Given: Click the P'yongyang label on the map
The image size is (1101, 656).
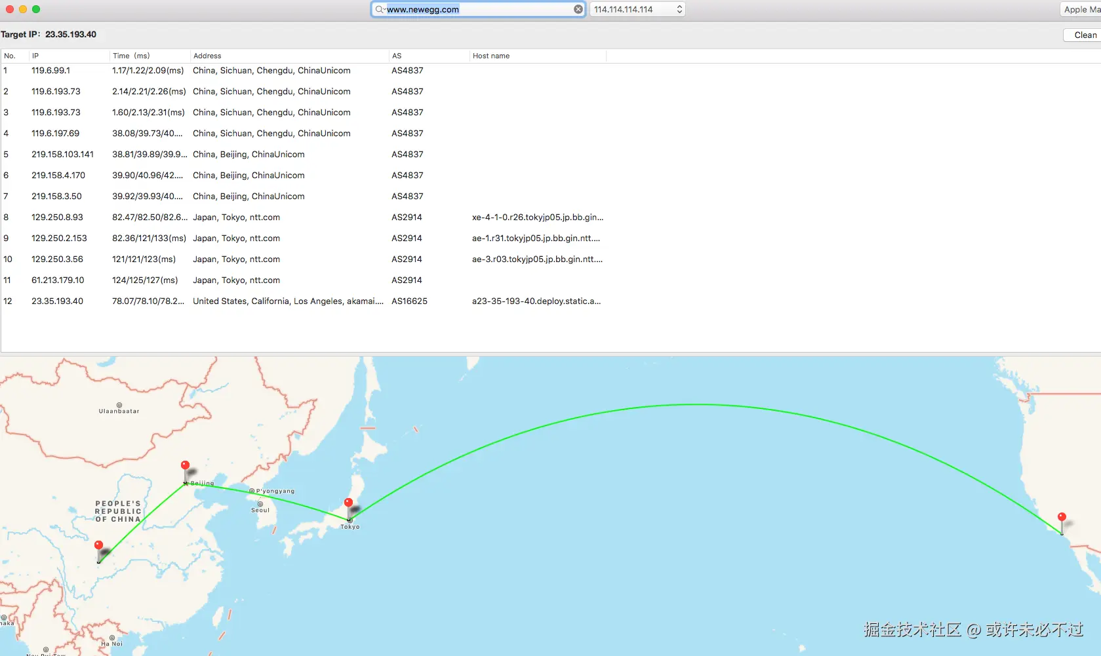Looking at the screenshot, I should coord(275,491).
